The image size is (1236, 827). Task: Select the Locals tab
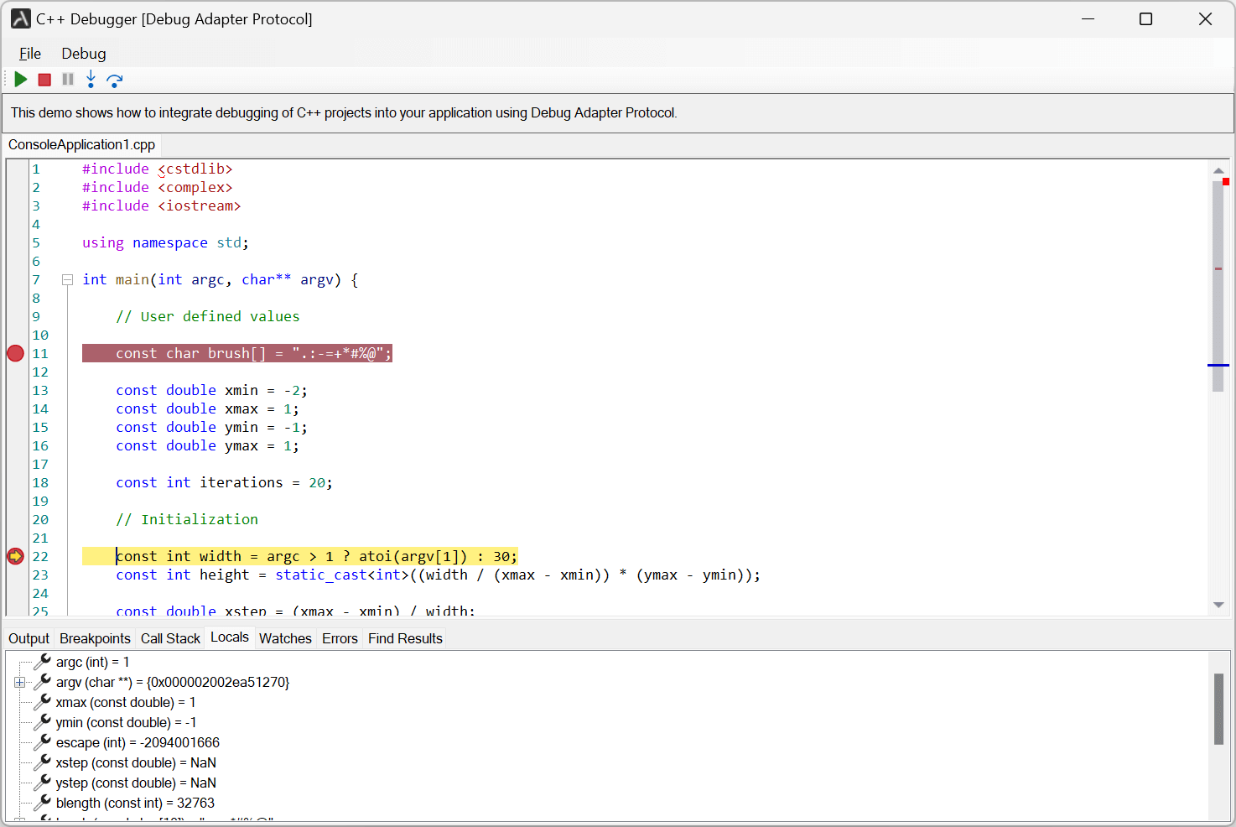(230, 637)
